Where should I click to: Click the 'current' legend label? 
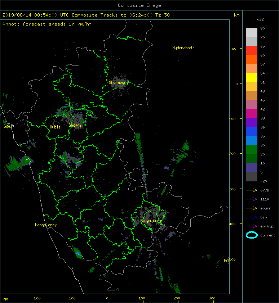click(268, 235)
